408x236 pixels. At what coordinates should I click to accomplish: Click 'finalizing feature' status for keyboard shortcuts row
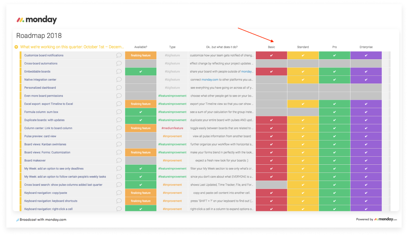[x=141, y=201]
